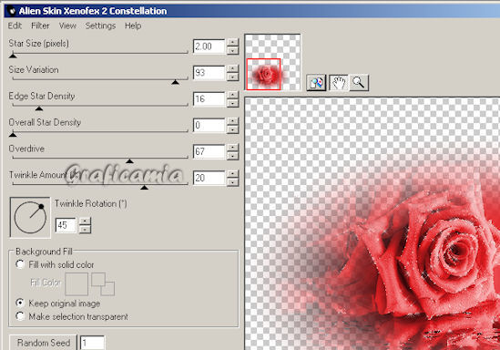Image resolution: width=500 pixels, height=350 pixels.
Task: Decrease Star Size with down arrow
Action: pyautogui.click(x=233, y=50)
